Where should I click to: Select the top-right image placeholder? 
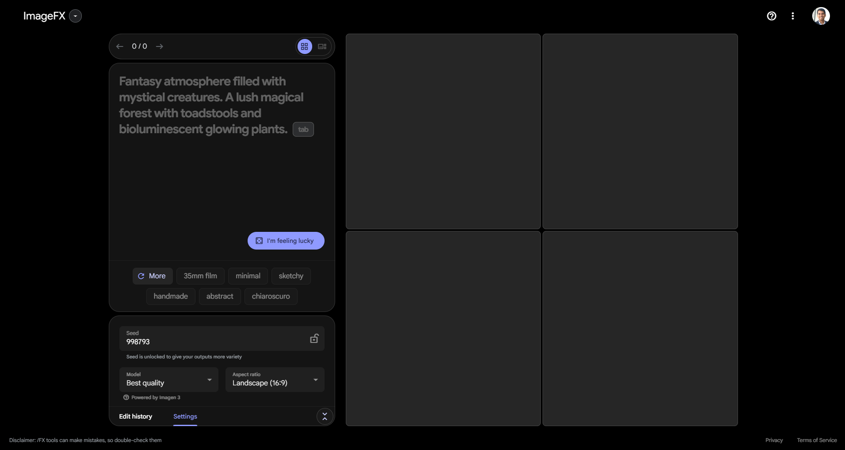click(x=640, y=131)
